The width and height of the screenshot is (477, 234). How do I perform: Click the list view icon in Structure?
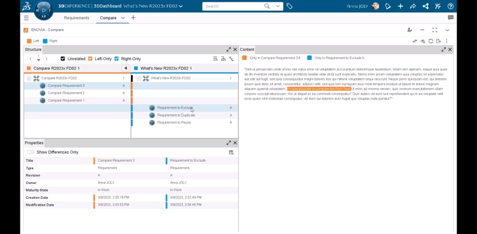[215, 58]
